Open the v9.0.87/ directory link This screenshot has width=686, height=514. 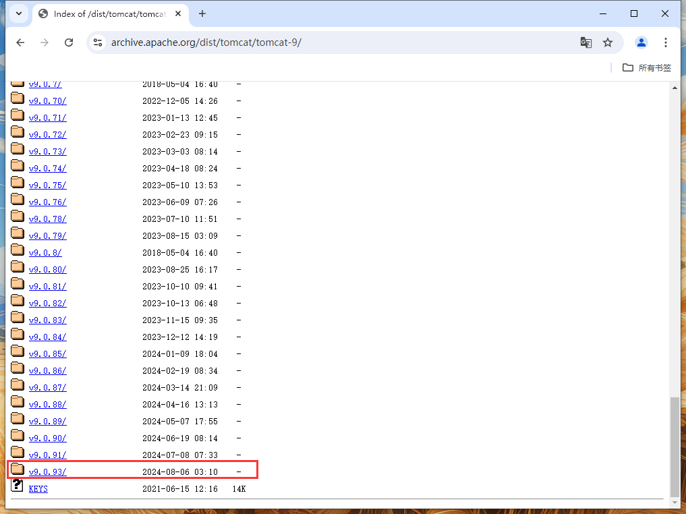point(48,388)
